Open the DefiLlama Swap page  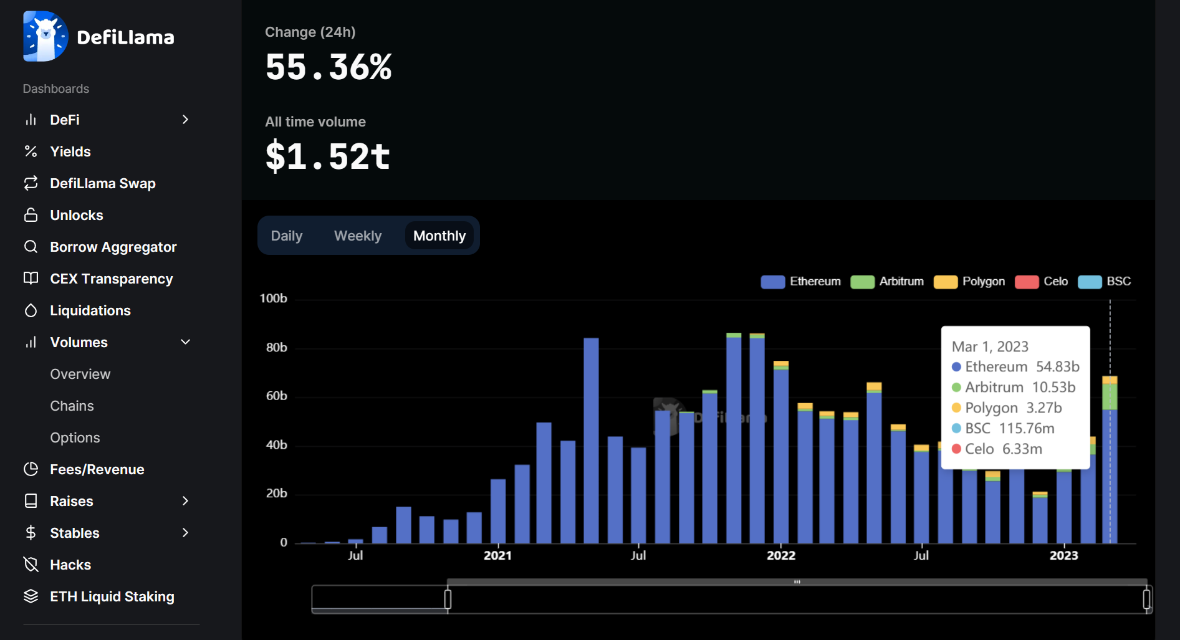(103, 183)
